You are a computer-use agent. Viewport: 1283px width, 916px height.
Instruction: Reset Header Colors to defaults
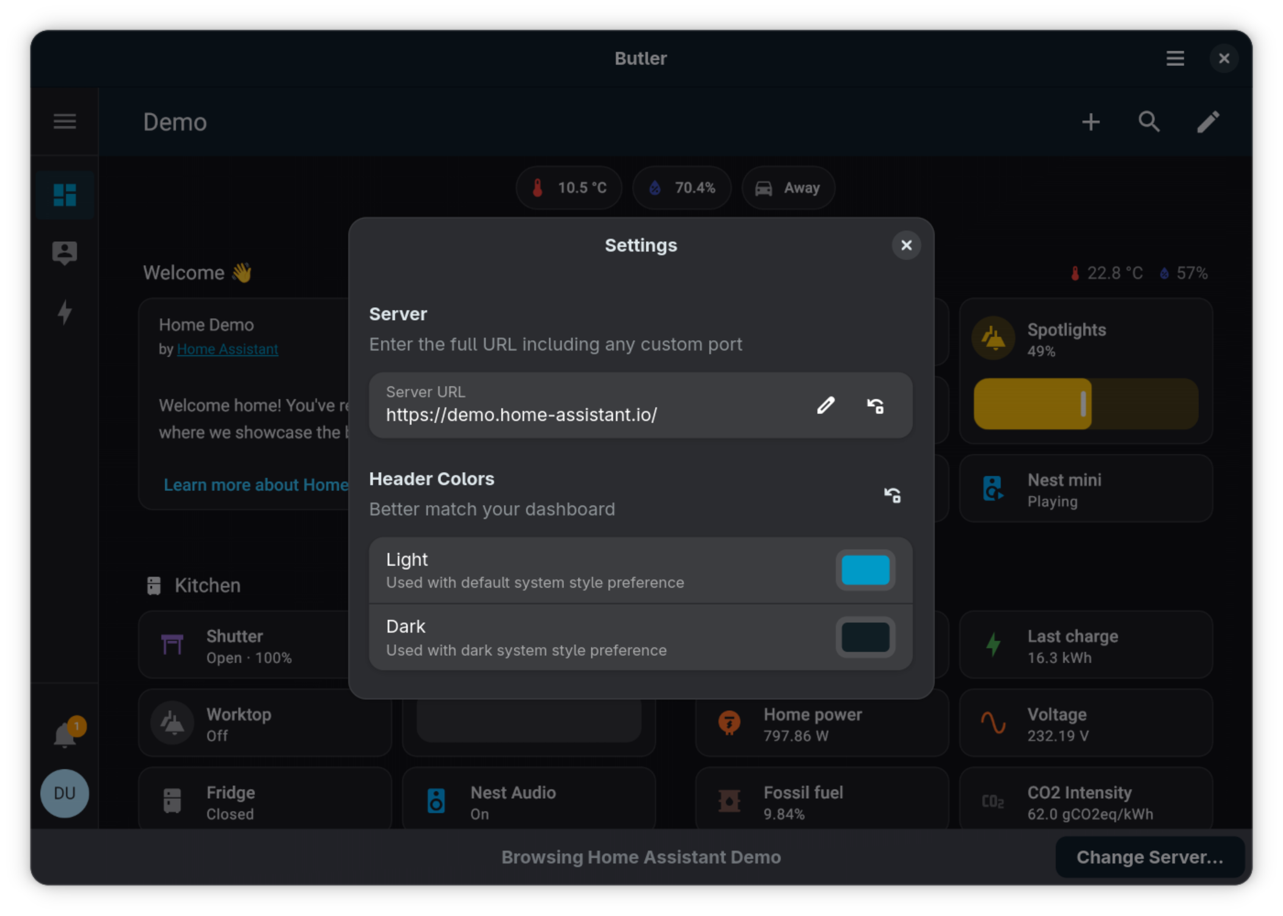point(893,495)
